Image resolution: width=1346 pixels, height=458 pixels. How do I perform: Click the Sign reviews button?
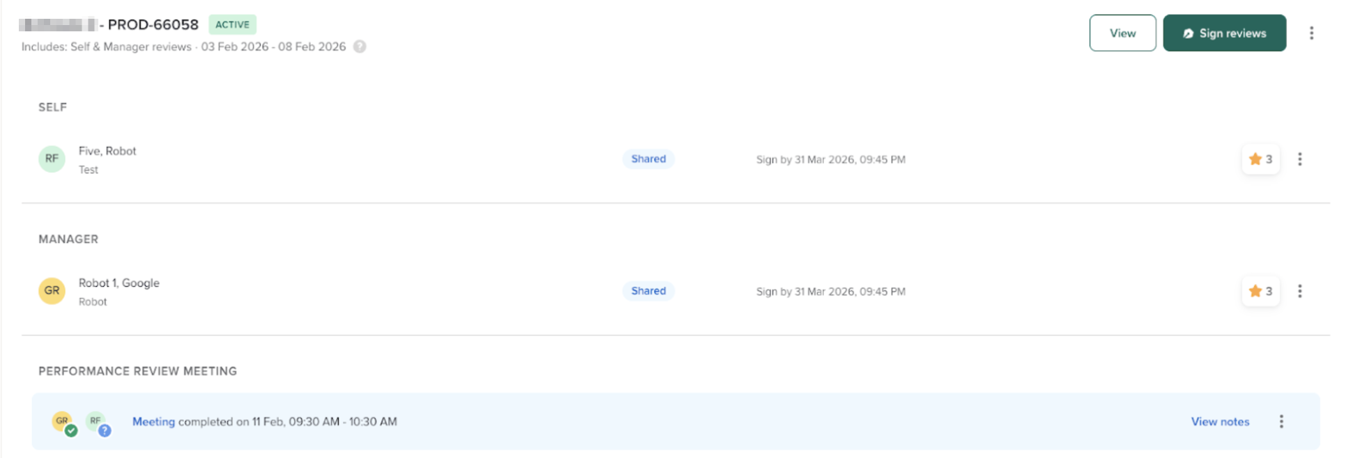pyautogui.click(x=1224, y=33)
